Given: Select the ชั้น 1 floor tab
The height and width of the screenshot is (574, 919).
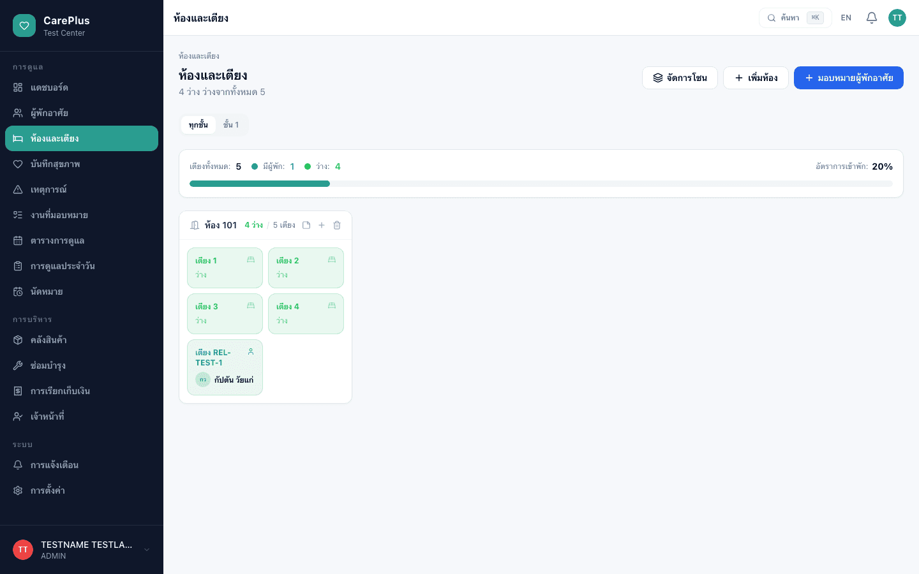Looking at the screenshot, I should click(x=231, y=125).
